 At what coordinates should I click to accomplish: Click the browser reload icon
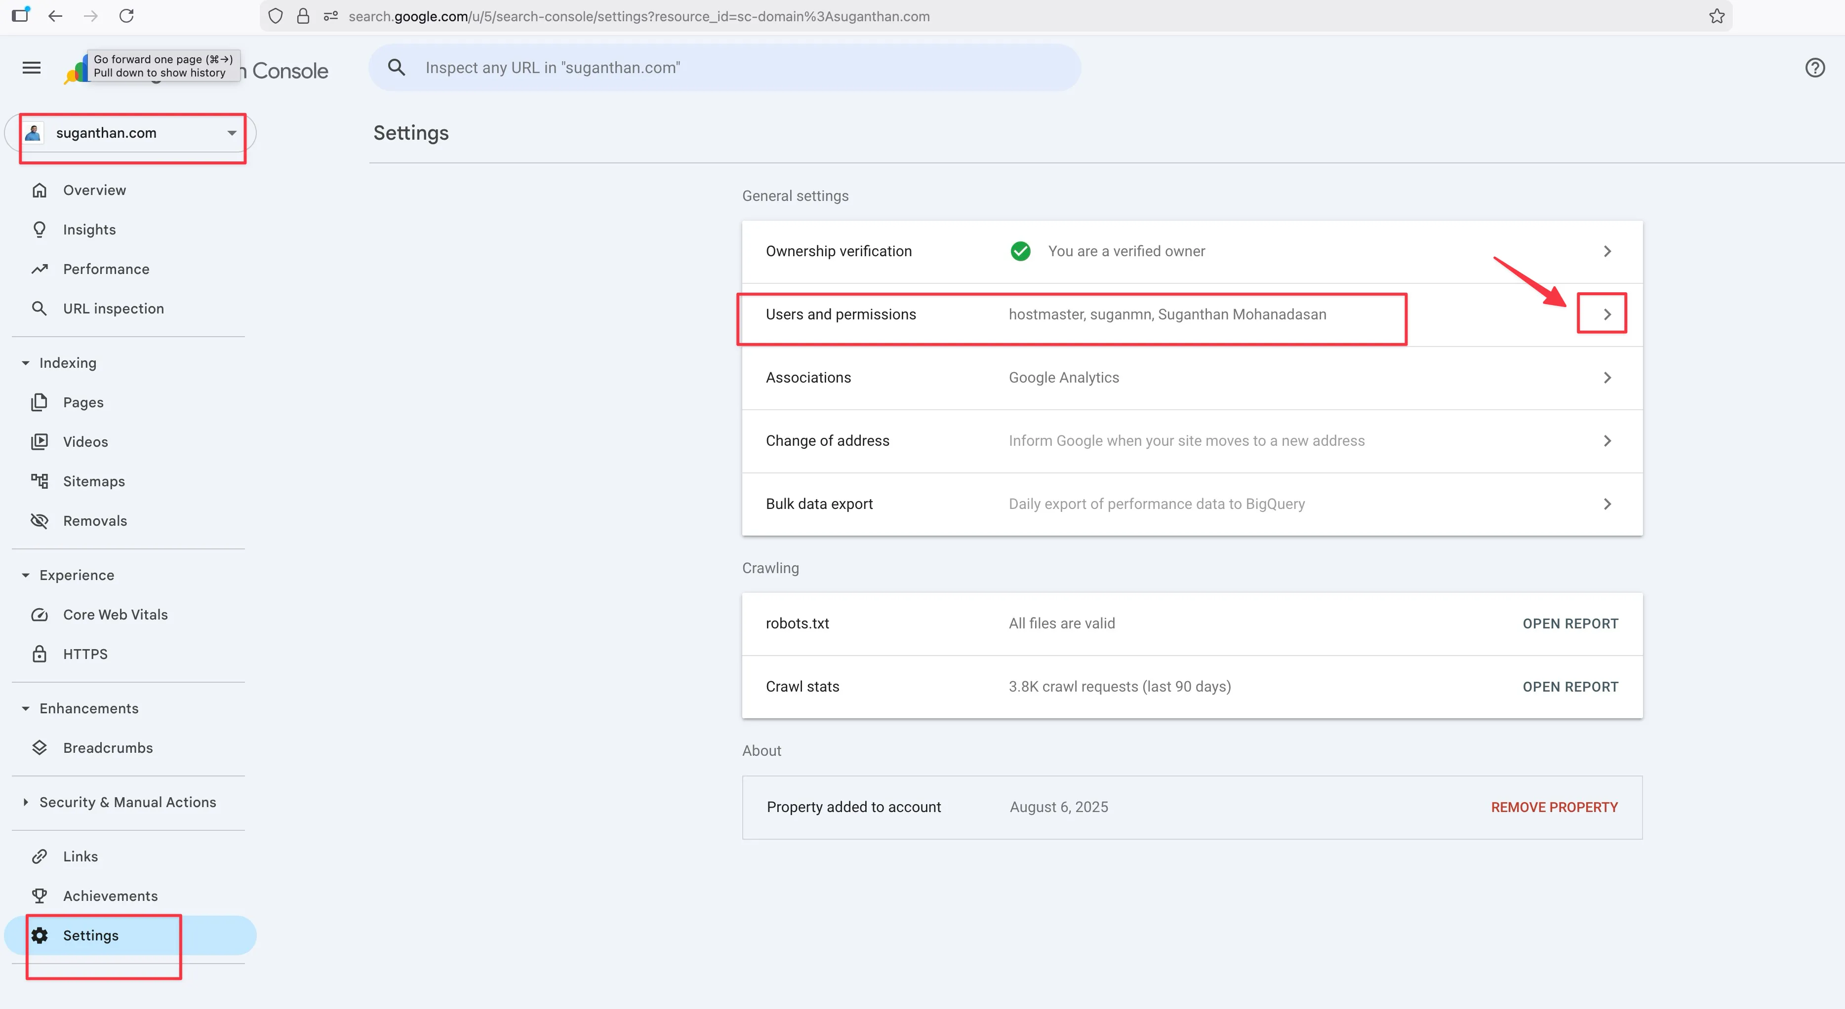[x=127, y=16]
